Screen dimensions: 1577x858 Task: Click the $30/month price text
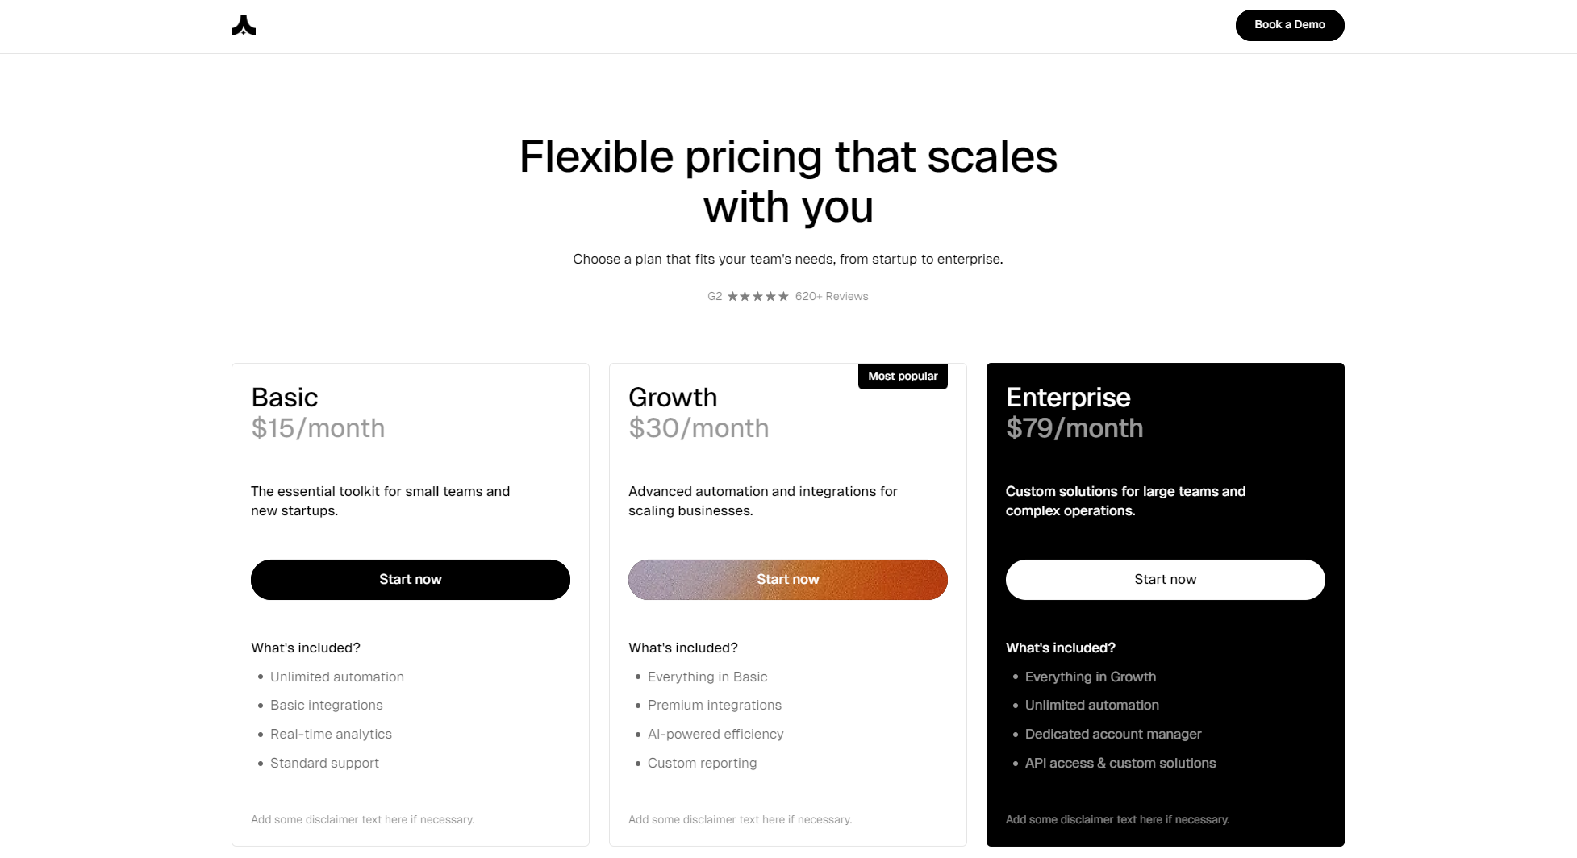click(699, 428)
